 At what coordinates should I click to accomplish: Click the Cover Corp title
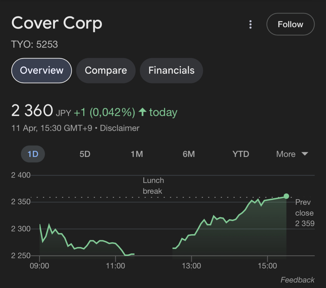[57, 23]
